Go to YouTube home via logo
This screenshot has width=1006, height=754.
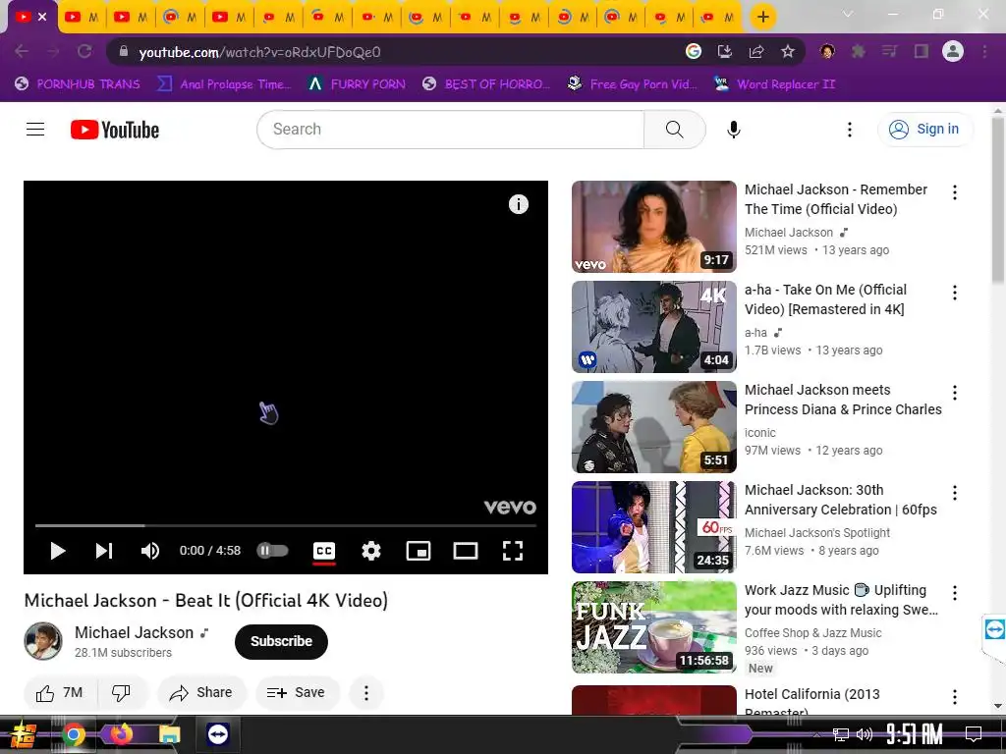(x=115, y=130)
